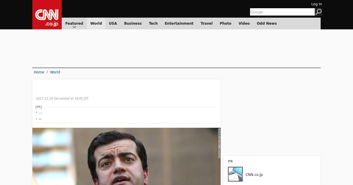Image resolution: width=353 pixels, height=185 pixels.
Task: Open the Business section
Action: pyautogui.click(x=133, y=23)
